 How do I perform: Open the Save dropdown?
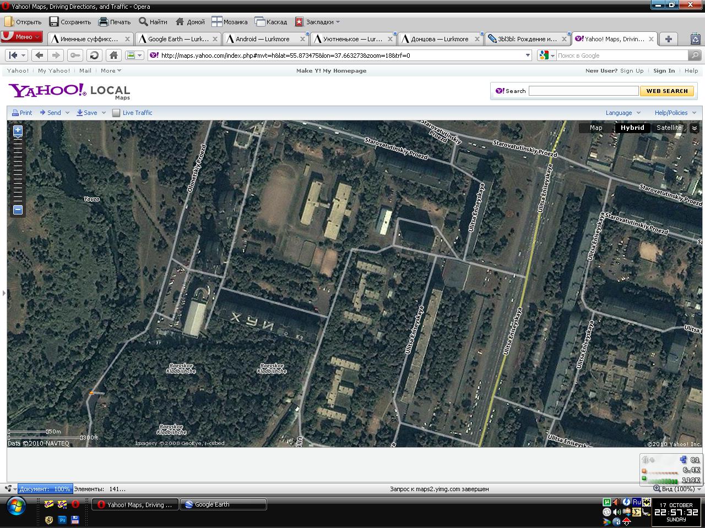[91, 113]
